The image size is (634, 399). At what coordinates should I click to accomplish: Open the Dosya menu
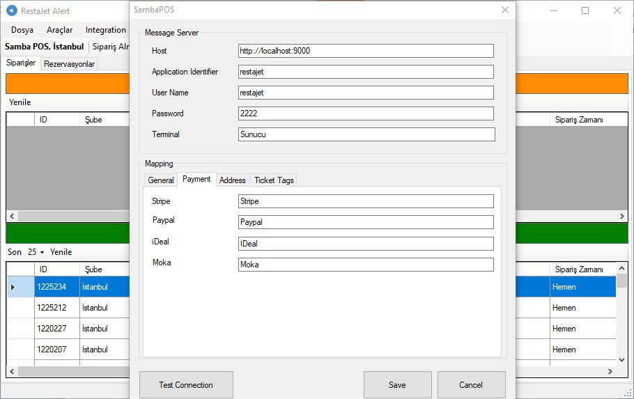[22, 30]
